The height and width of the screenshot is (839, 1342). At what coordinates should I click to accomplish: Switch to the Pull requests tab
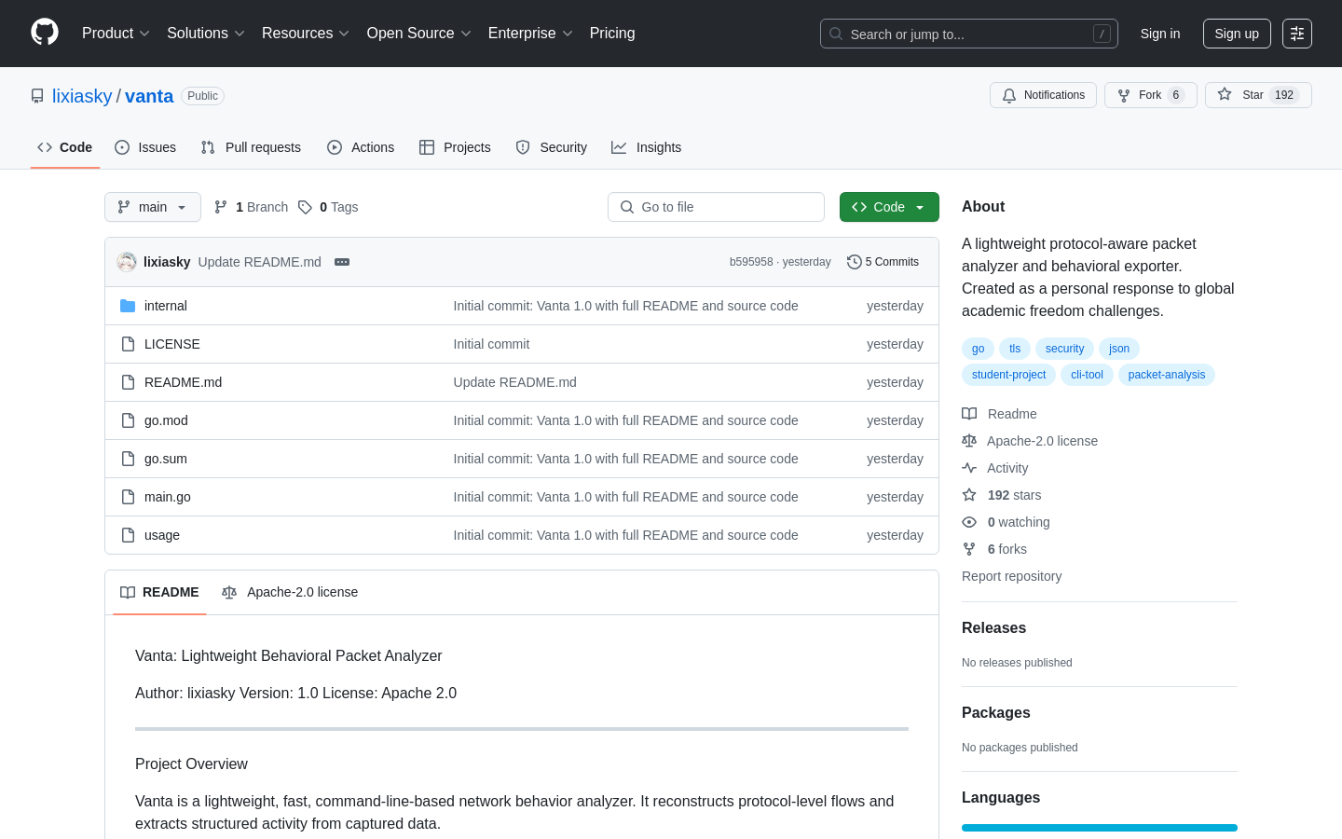click(x=251, y=147)
